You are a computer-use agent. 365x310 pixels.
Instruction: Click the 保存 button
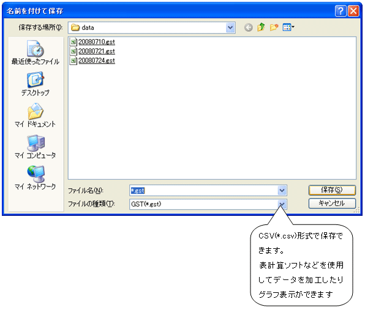point(332,190)
